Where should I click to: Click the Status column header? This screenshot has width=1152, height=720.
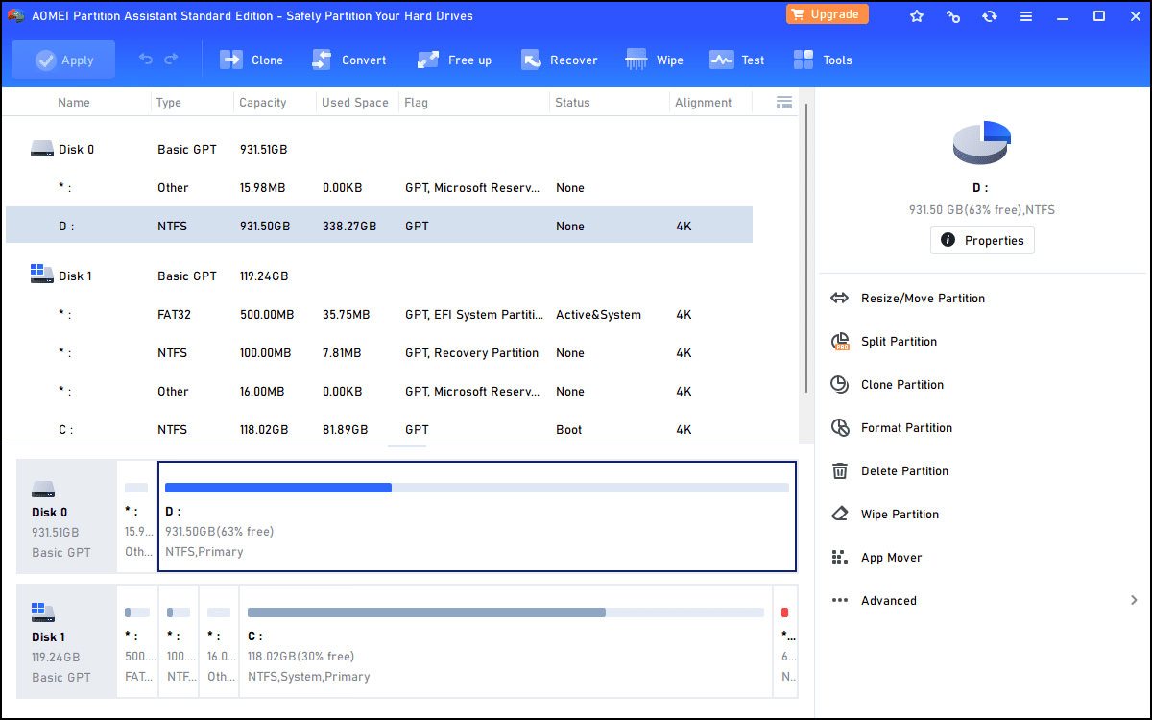[572, 103]
